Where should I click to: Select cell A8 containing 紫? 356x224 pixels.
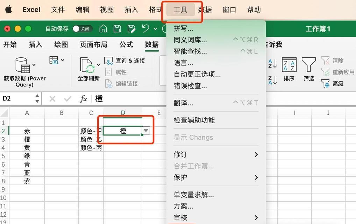point(27,181)
